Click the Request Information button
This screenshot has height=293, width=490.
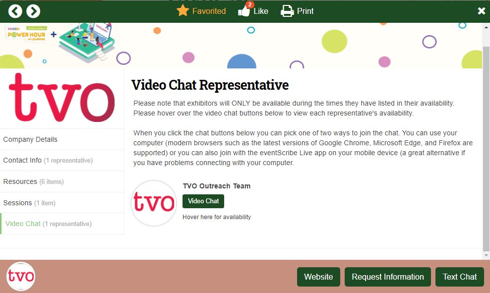(387, 277)
